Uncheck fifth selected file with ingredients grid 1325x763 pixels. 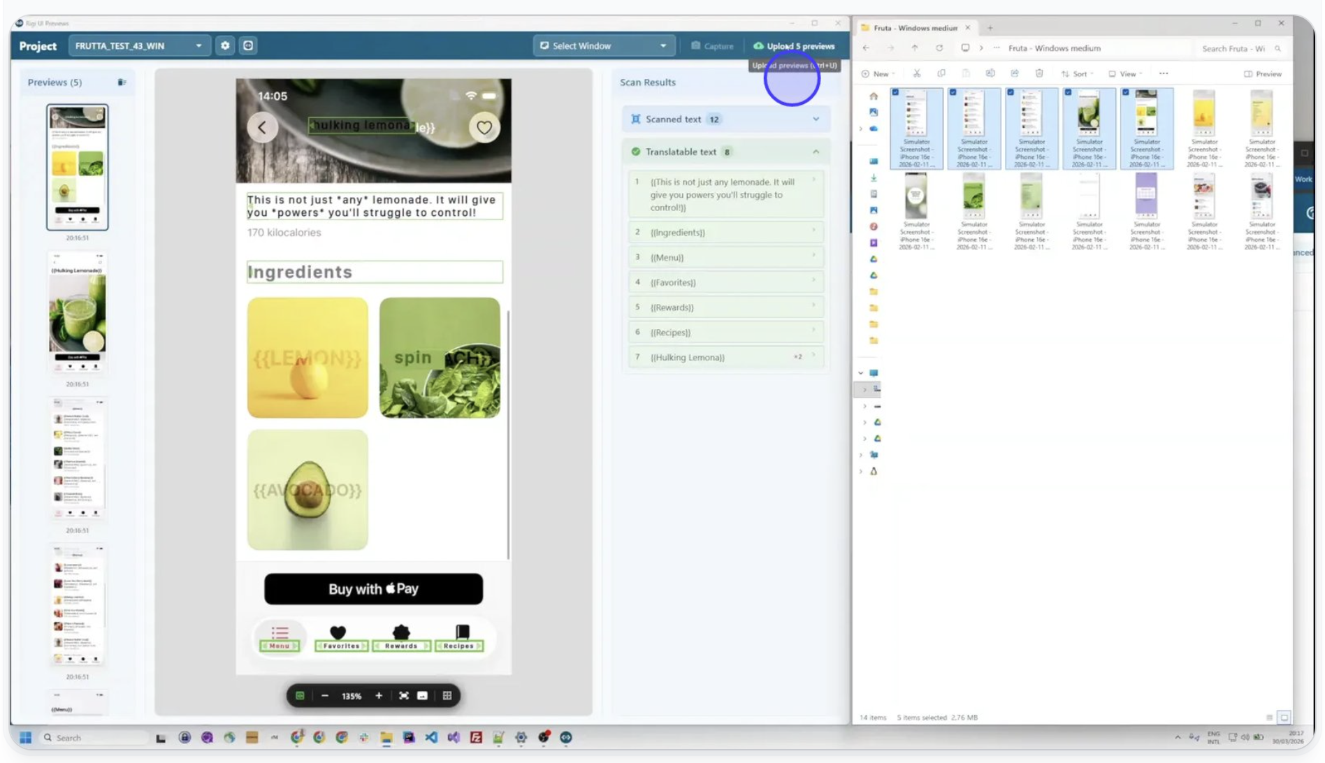tap(1125, 92)
